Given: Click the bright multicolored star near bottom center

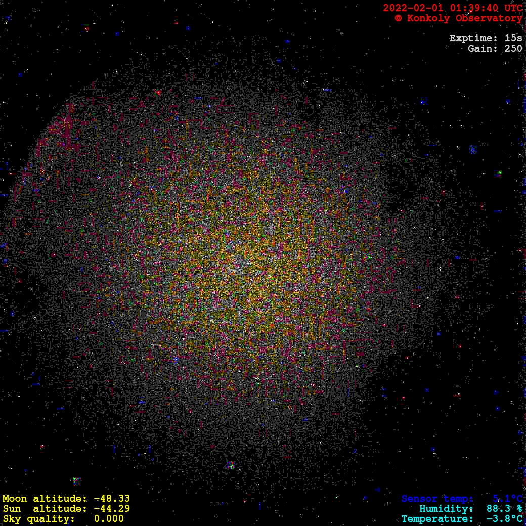Looking at the screenshot, I should [231, 465].
